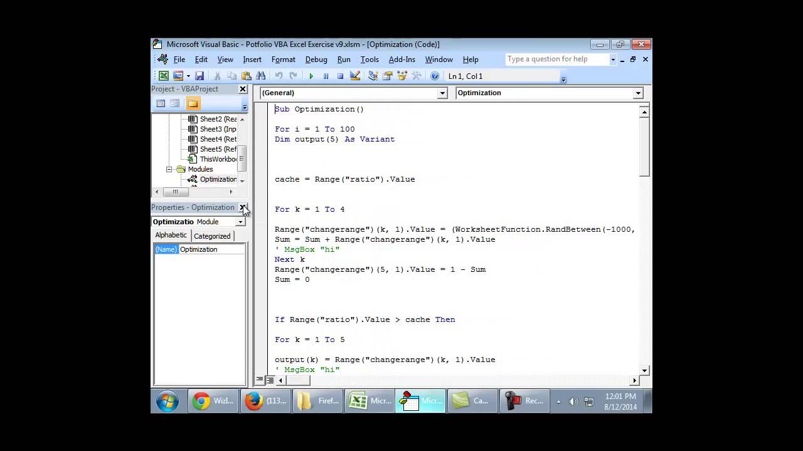Image resolution: width=803 pixels, height=451 pixels.
Task: Open the Window menu
Action: [x=439, y=60]
